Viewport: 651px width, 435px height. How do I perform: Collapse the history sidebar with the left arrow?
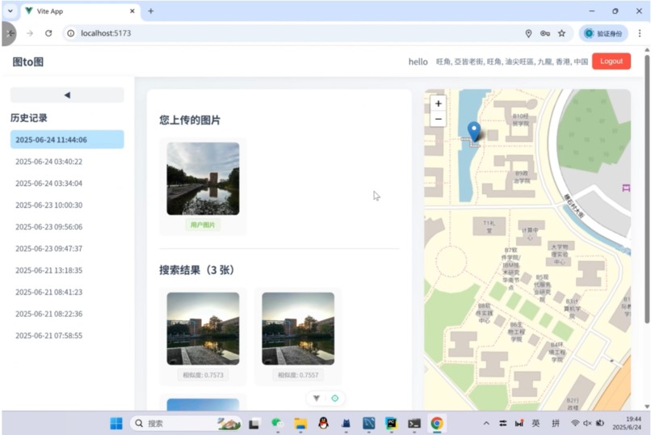(x=67, y=95)
